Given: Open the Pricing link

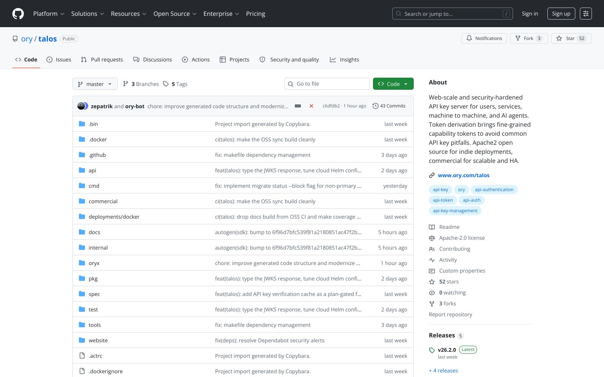Looking at the screenshot, I should click(x=256, y=14).
